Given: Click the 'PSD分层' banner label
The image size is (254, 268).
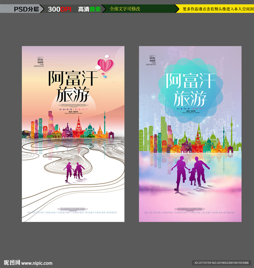Looking at the screenshot, I should pyautogui.click(x=26, y=9).
